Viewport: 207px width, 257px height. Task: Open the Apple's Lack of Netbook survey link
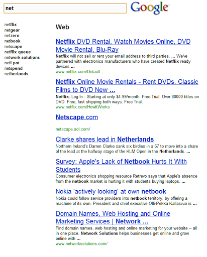point(121,166)
